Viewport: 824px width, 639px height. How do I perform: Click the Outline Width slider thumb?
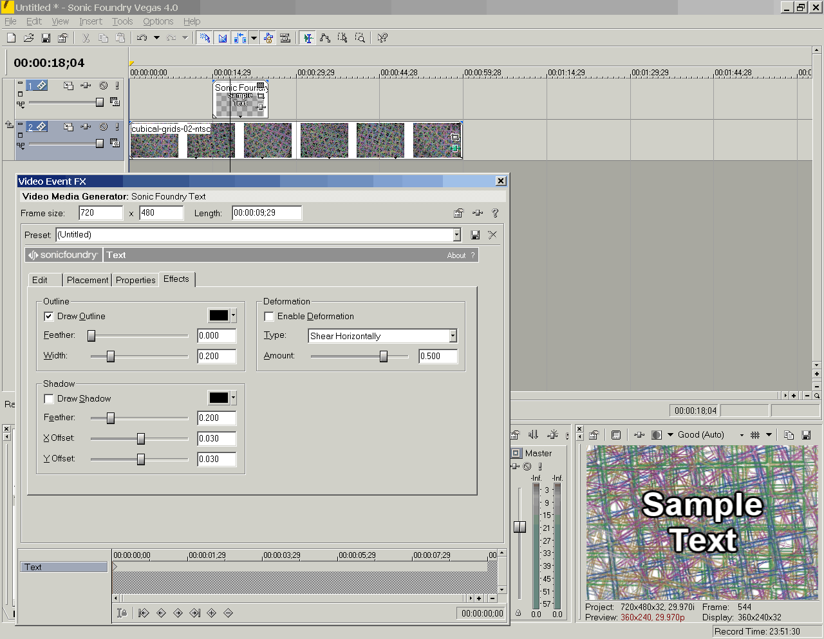point(111,356)
